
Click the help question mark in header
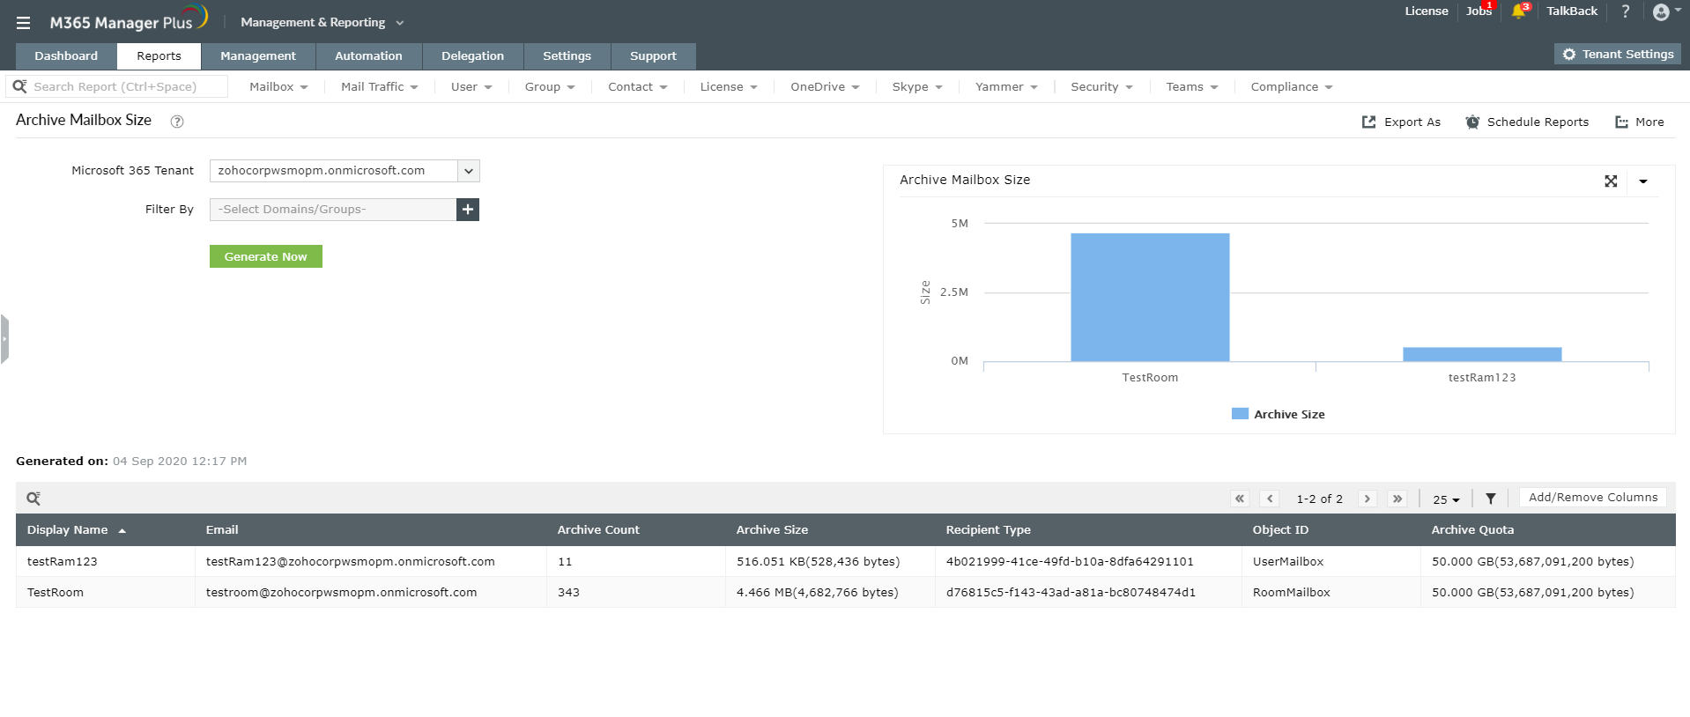click(x=1626, y=11)
